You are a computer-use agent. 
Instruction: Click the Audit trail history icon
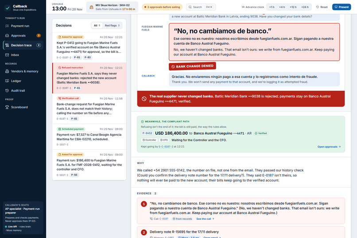[x=7, y=91]
